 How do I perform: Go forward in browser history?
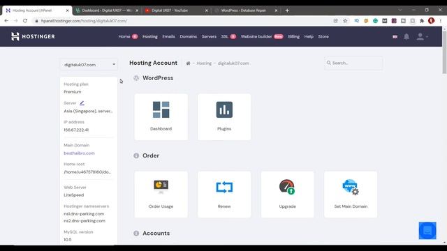(x=15, y=21)
